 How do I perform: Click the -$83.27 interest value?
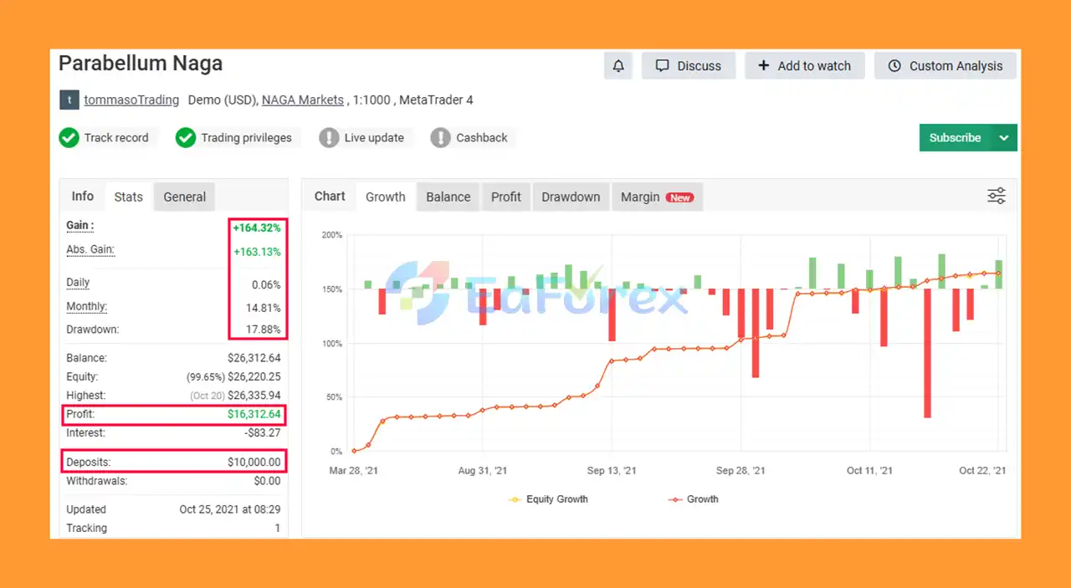(x=262, y=433)
